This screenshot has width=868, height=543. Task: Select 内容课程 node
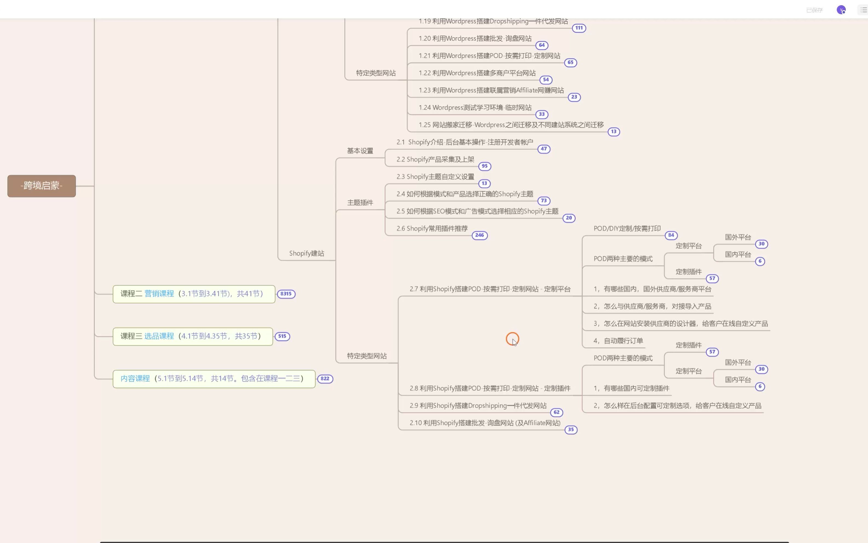(x=214, y=379)
